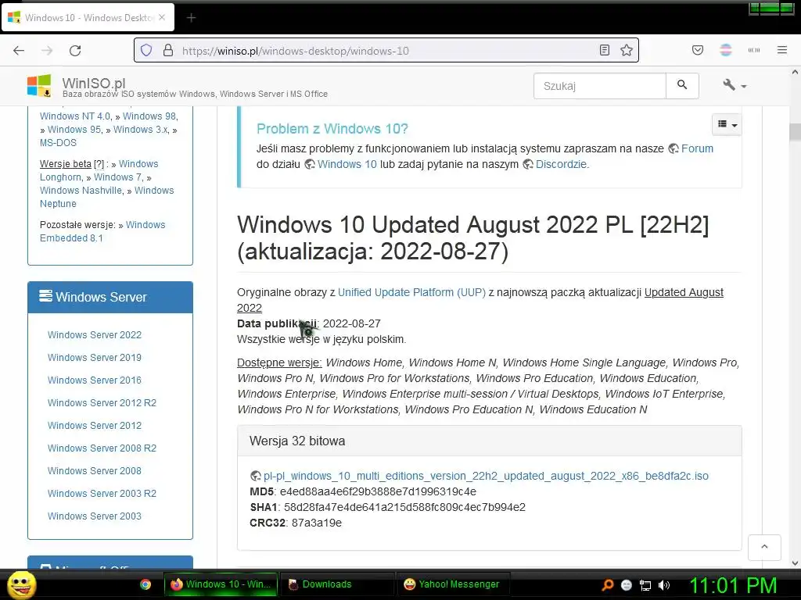Open the MS-DOS link
This screenshot has width=801, height=600.
click(x=58, y=143)
